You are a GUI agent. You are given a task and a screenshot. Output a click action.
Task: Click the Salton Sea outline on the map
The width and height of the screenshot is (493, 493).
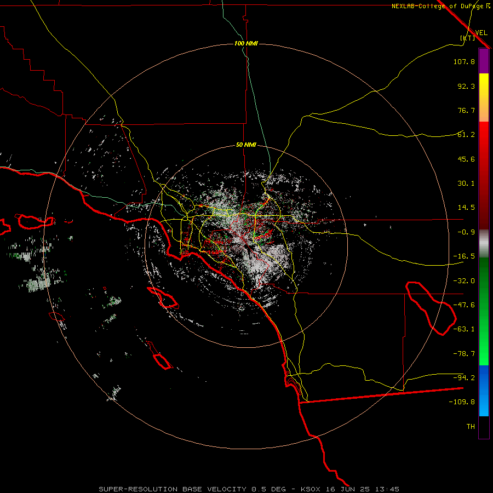431,308
